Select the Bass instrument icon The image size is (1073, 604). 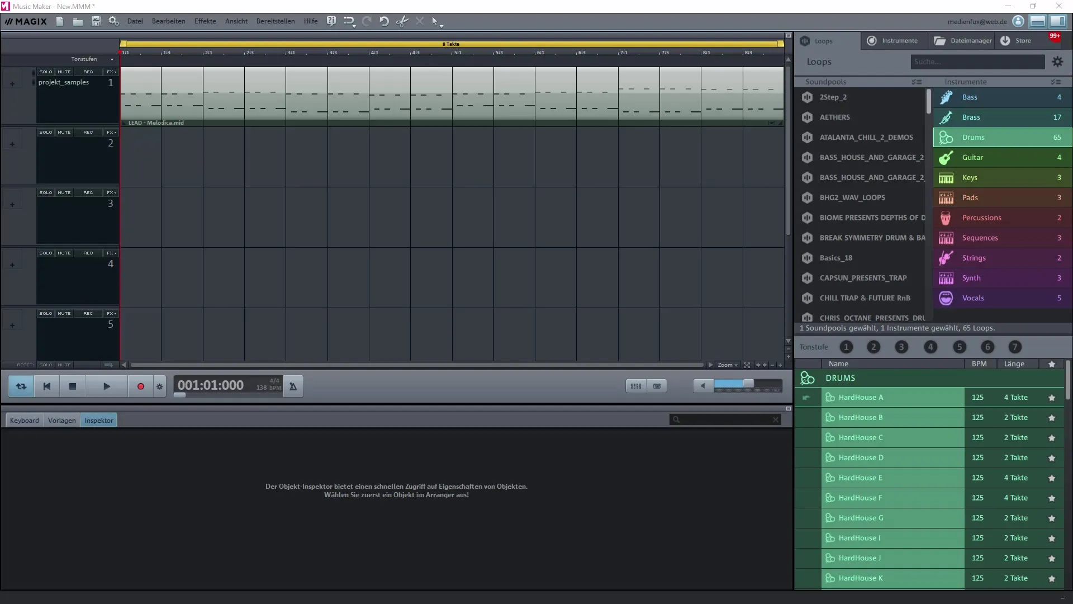click(x=946, y=97)
